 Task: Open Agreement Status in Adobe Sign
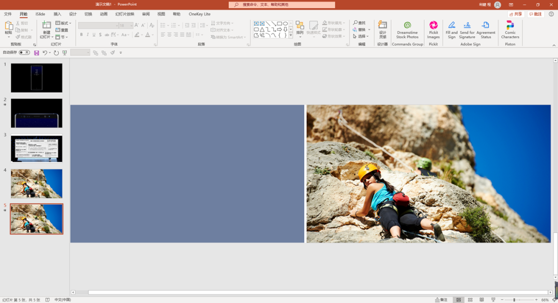486,29
